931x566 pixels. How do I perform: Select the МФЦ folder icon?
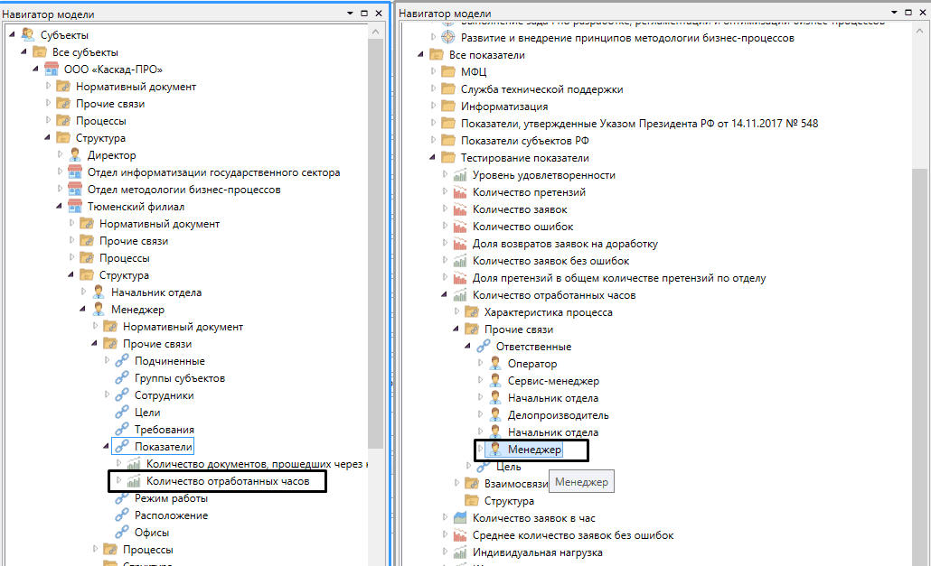[x=448, y=71]
